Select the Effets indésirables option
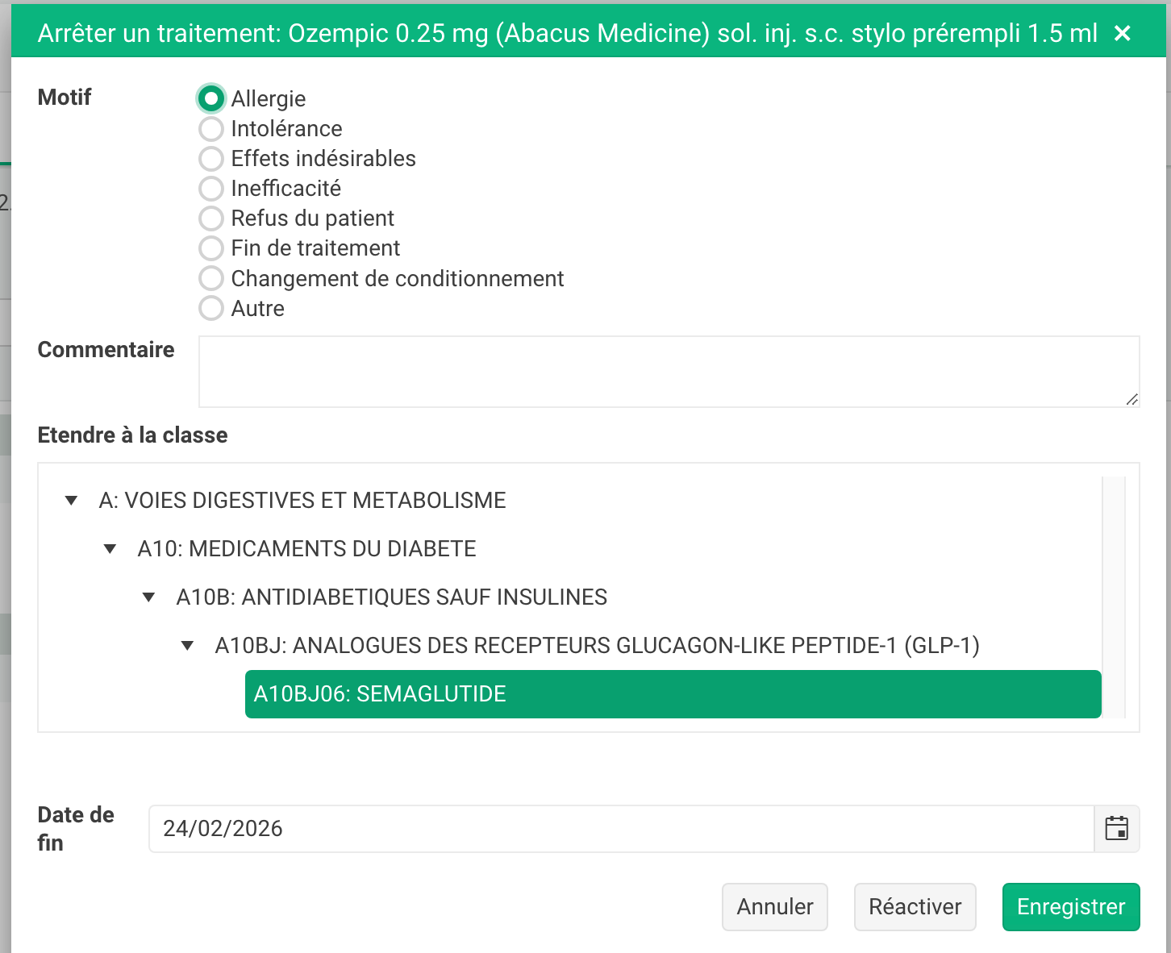This screenshot has height=953, width=1171. pos(211,159)
